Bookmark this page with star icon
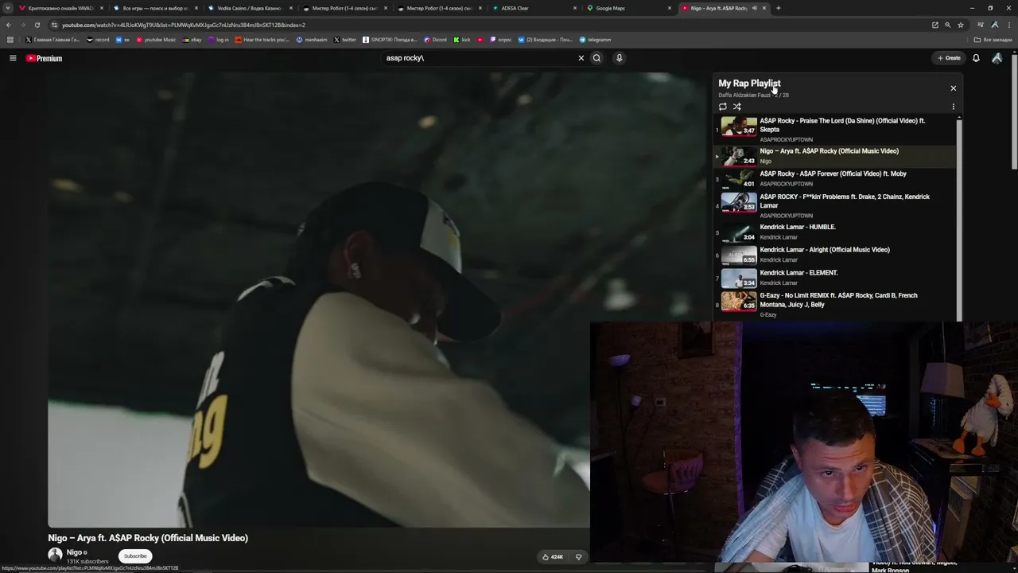 pos(961,25)
